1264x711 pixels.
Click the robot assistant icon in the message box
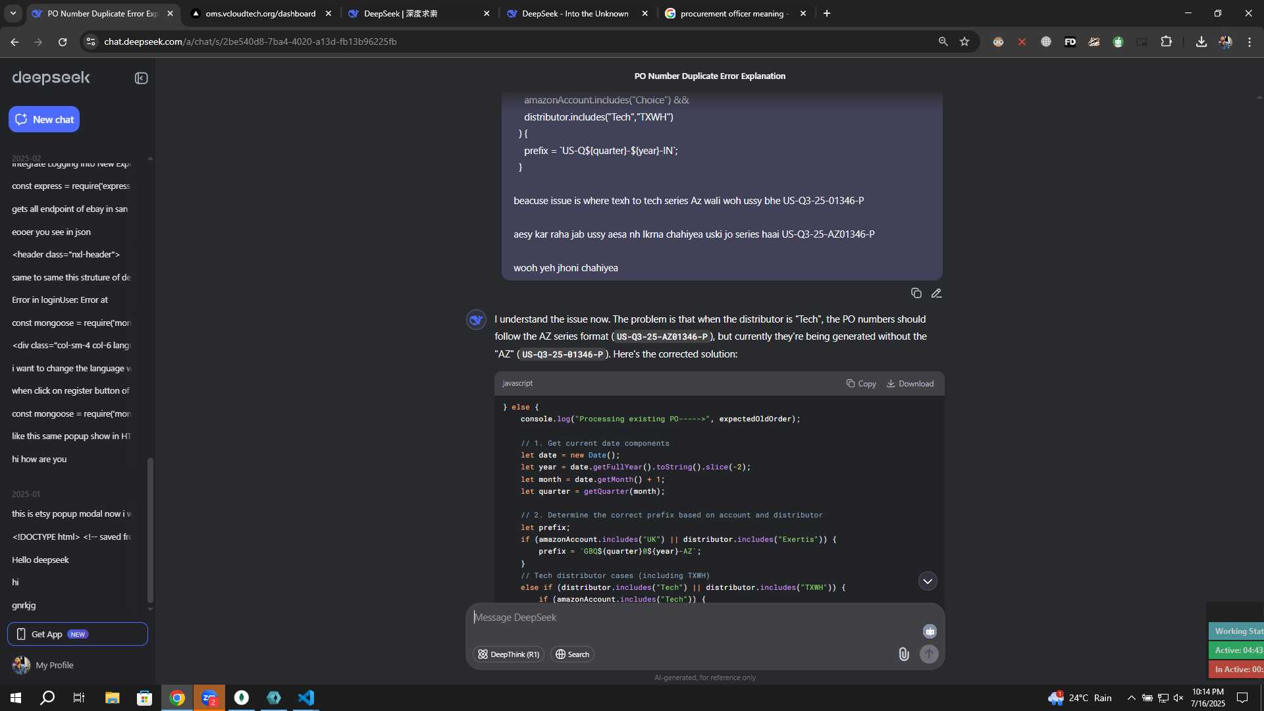click(x=930, y=631)
